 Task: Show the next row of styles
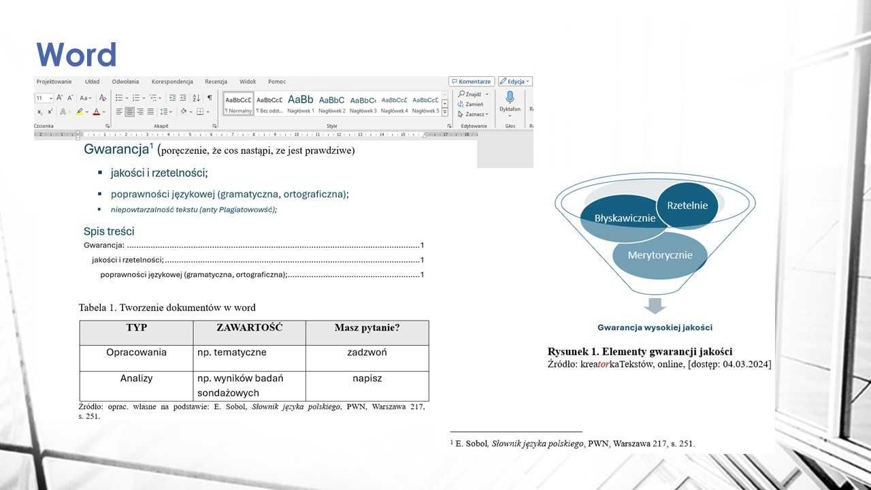coord(445,104)
